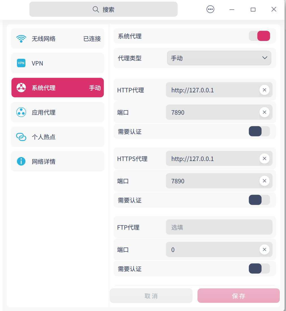
Task: Click the FTP proxy address input field
Action: point(219,227)
